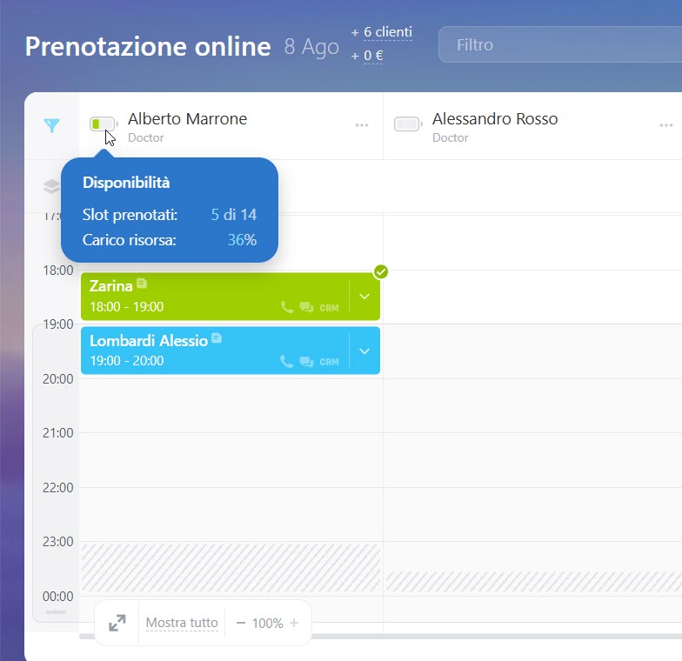Screen dimensions: 682x661
Task: Click the "0 €" revenue link
Action: point(373,56)
